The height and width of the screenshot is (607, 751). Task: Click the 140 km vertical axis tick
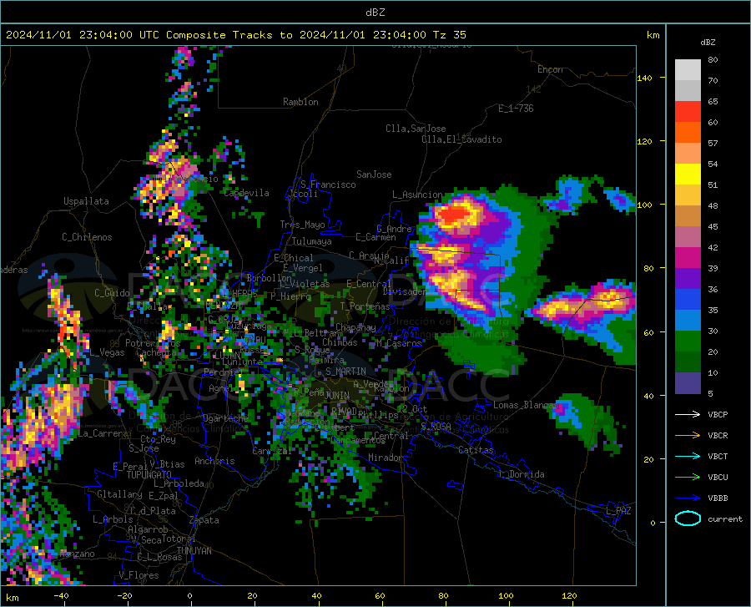click(644, 78)
